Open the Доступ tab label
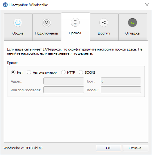This screenshot has height=155, width=152. tap(104, 33)
